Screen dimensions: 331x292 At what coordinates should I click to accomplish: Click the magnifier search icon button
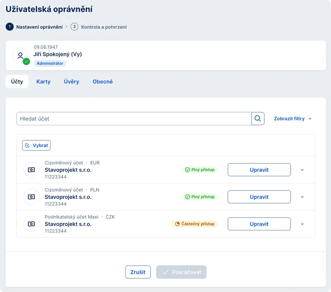click(258, 118)
